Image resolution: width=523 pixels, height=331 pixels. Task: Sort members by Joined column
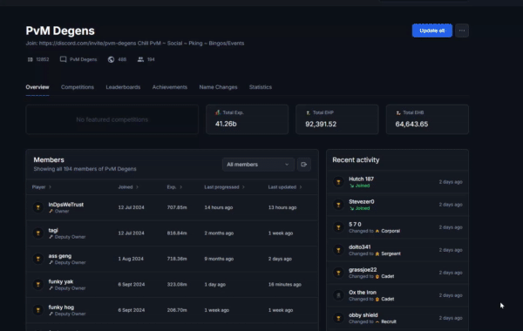point(128,187)
